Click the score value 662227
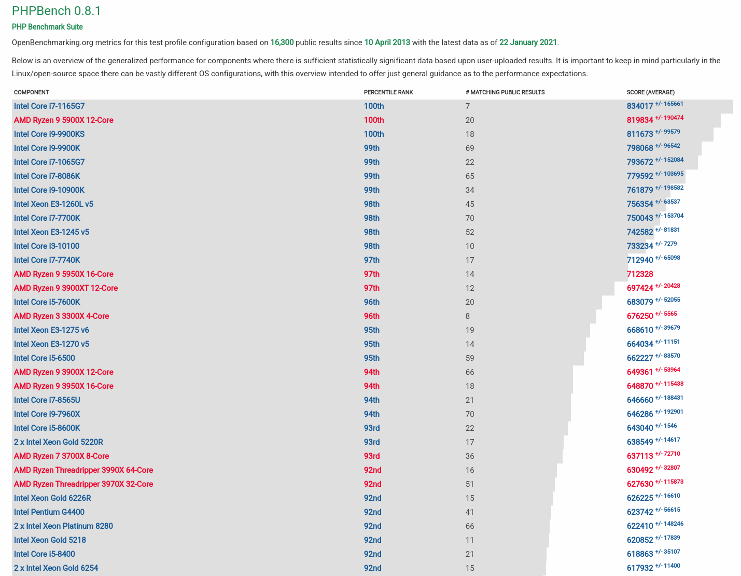The image size is (741, 576). 640,358
